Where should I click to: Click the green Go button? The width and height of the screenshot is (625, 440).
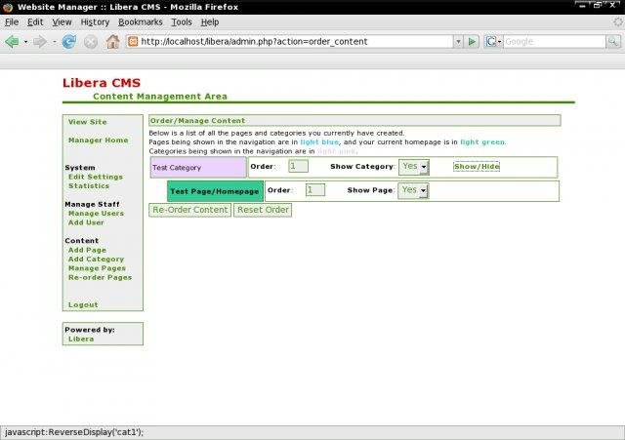coord(472,41)
